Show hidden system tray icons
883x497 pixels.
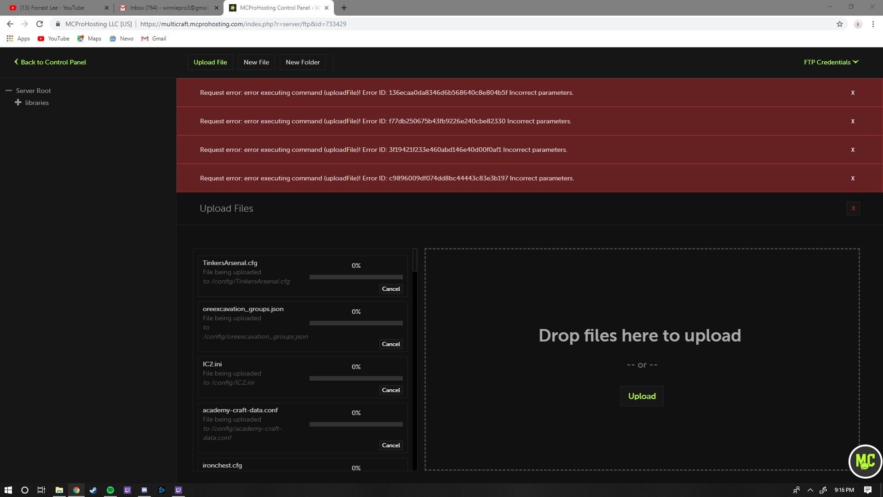pos(810,490)
